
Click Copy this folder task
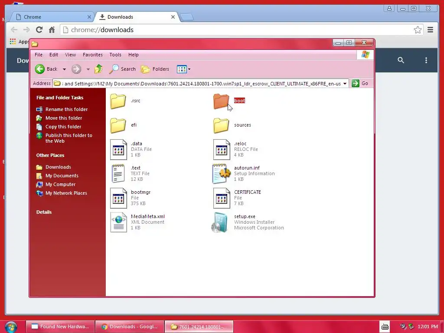63,127
